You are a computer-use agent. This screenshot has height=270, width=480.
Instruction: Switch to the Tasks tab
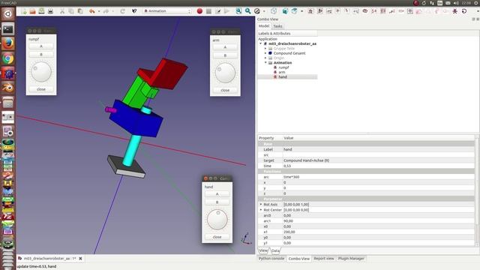pos(277,26)
